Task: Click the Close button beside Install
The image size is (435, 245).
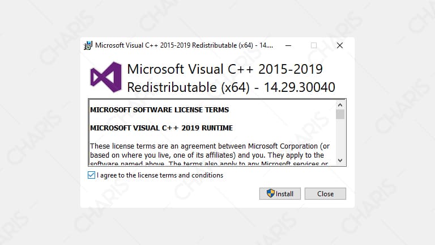Action: click(325, 193)
